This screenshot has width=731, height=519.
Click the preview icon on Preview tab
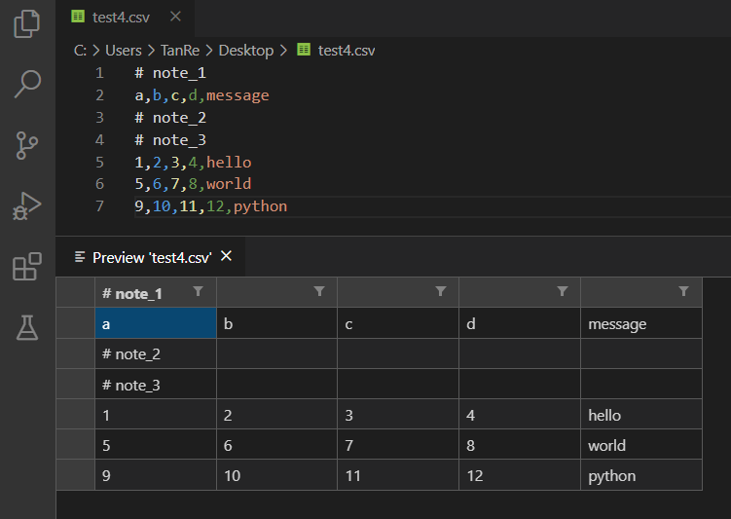tap(80, 257)
